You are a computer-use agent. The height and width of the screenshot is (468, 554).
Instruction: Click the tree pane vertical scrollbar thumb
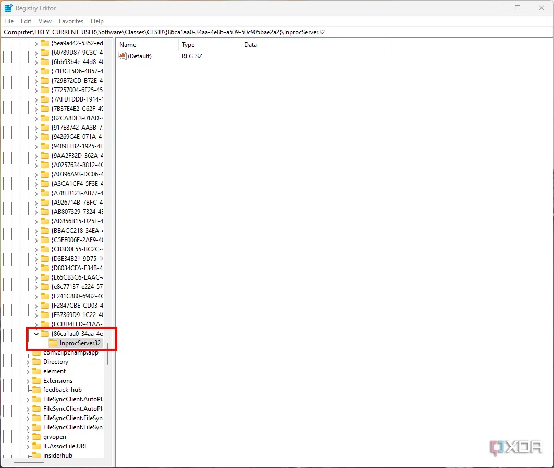coord(108,353)
